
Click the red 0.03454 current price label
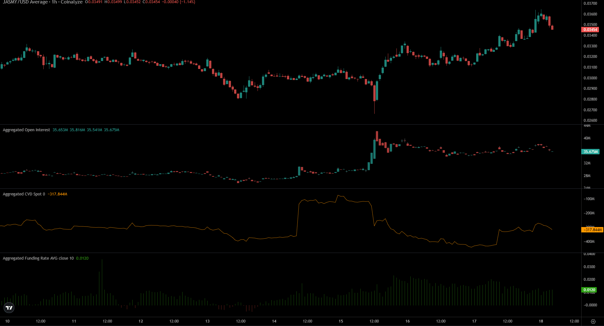pos(590,30)
